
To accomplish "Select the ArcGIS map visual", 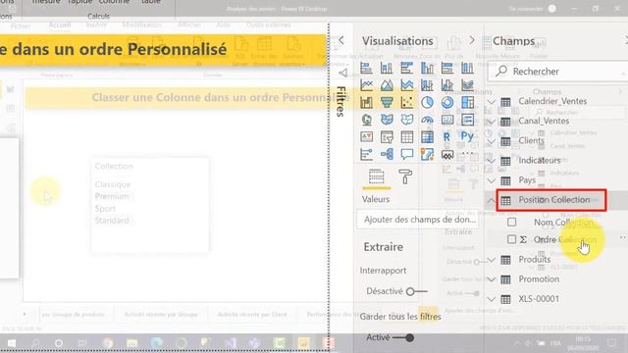I will click(x=427, y=154).
